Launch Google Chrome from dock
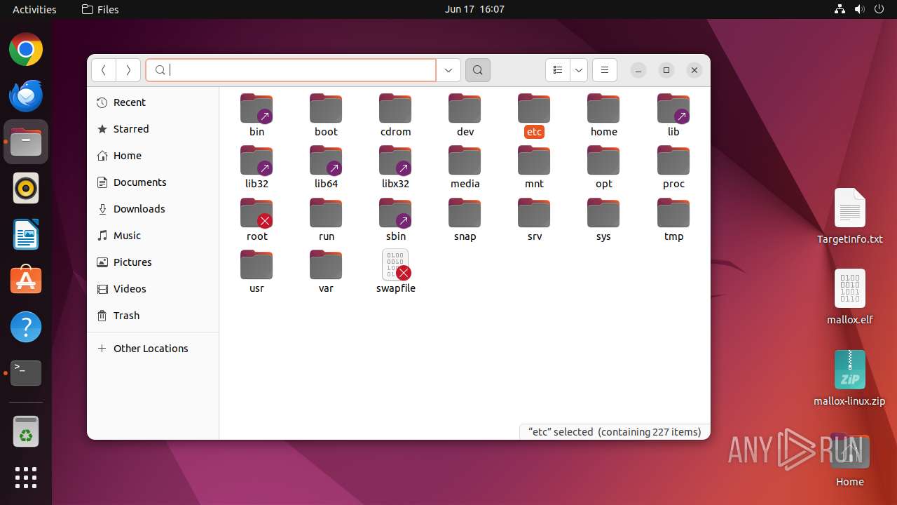Viewport: 897px width, 505px height. (x=26, y=50)
